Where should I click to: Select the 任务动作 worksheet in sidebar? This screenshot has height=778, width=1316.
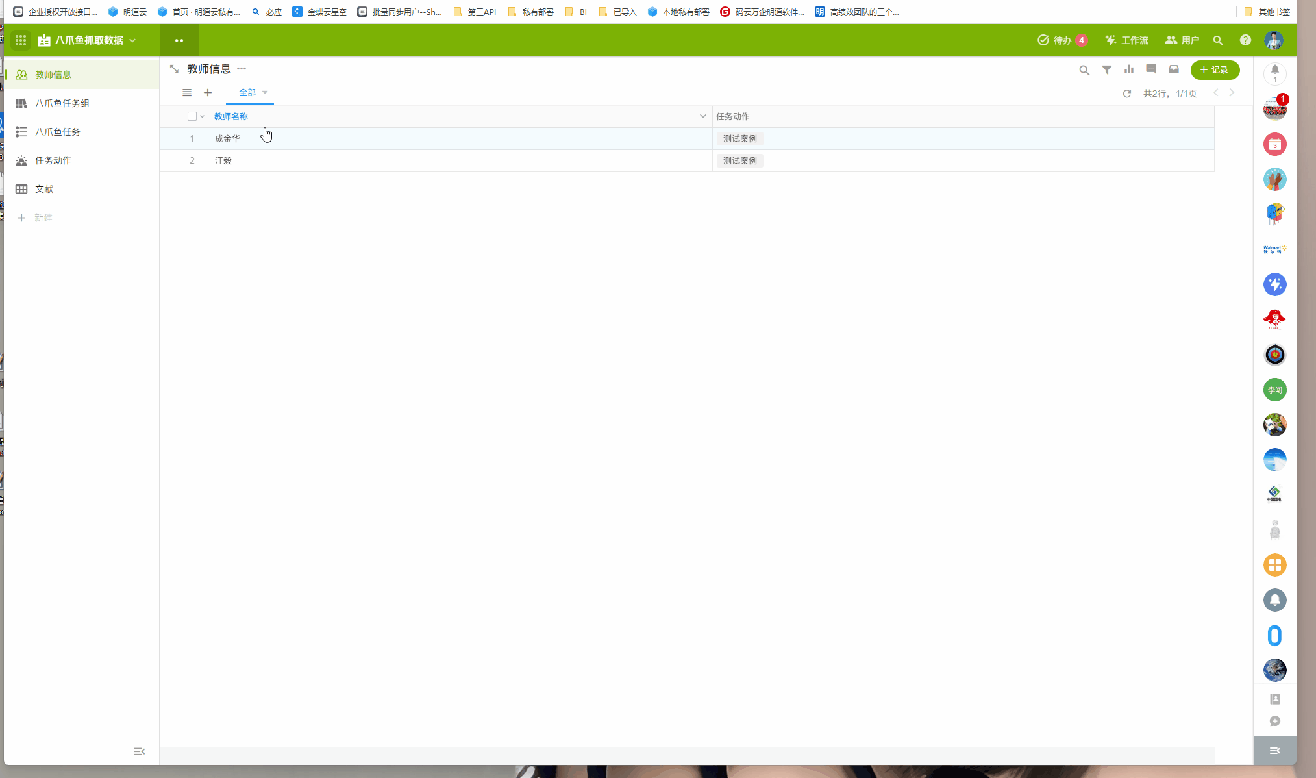53,160
